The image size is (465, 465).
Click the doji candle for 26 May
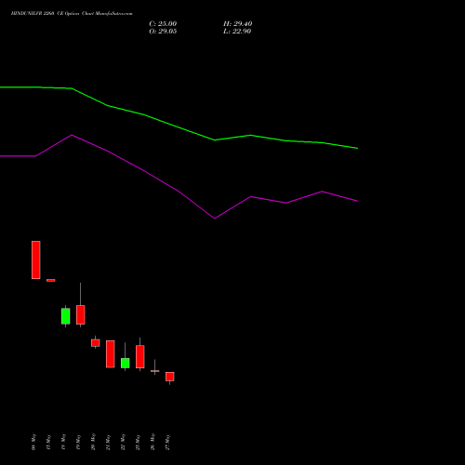tap(155, 371)
